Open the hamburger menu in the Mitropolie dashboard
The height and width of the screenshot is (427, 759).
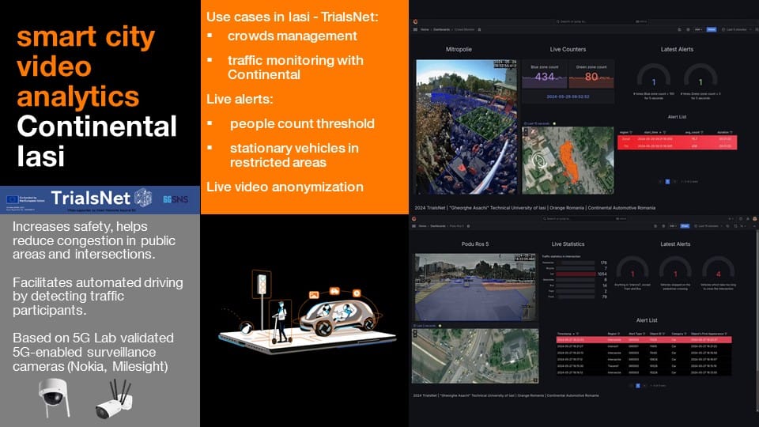pos(415,29)
